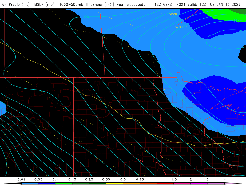This screenshot has height=185, width=246.
Task: Click the dark green 0.25 legend swatch
Action: tap(97, 183)
